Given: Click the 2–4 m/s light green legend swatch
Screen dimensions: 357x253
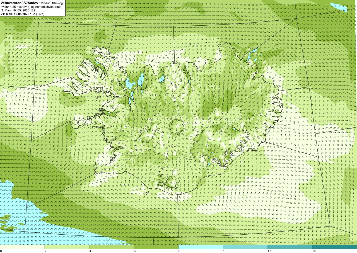Looking at the screenshot, I should click(x=67, y=247).
